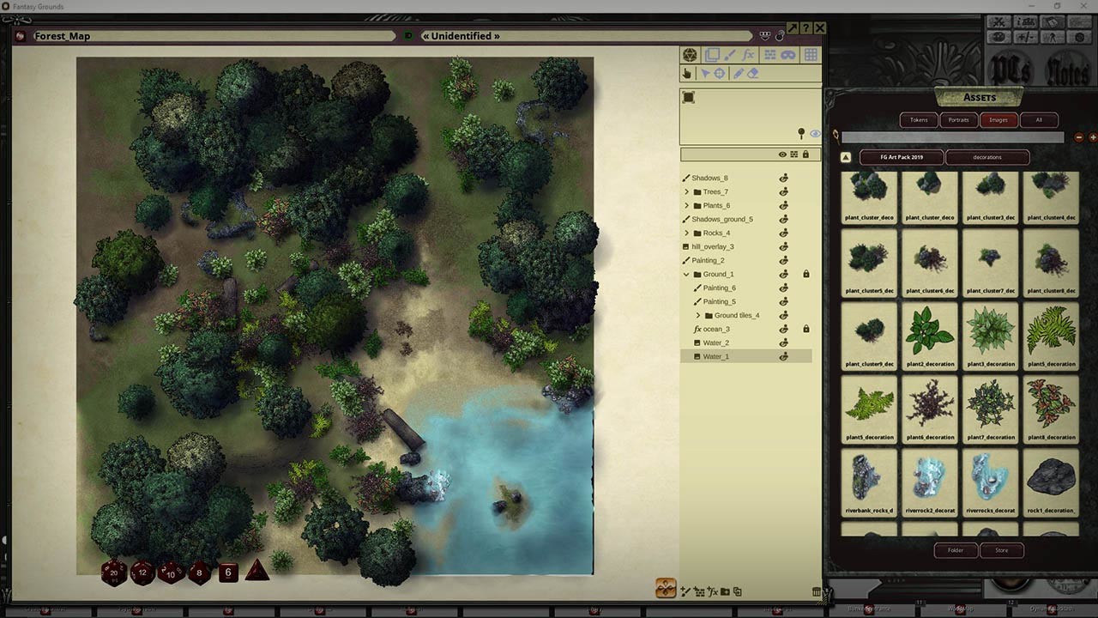This screenshot has height=618, width=1098.
Task: Open the decorations filter button
Action: pos(986,157)
